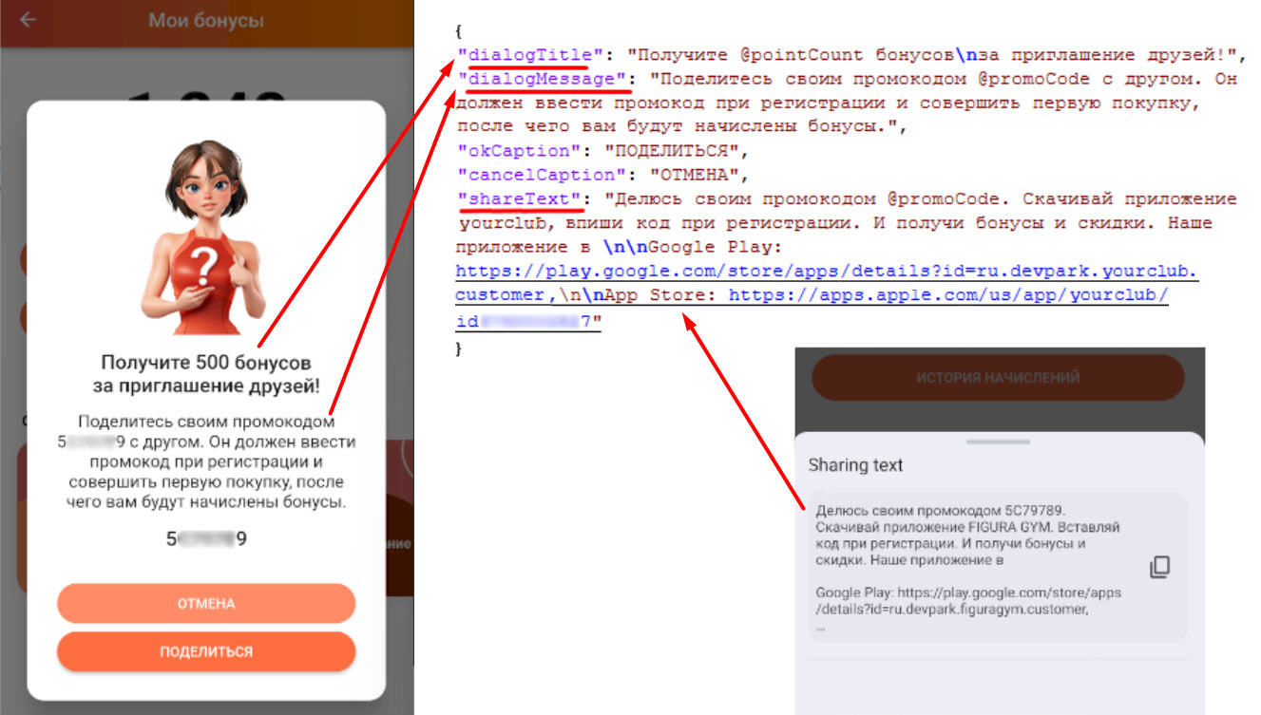Click the "Мои бонусы" screen title
The image size is (1261, 715).
[206, 20]
